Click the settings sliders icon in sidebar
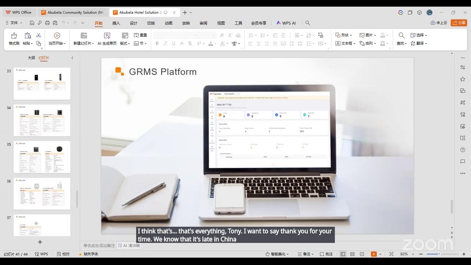Image resolution: width=471 pixels, height=265 pixels. (x=463, y=67)
